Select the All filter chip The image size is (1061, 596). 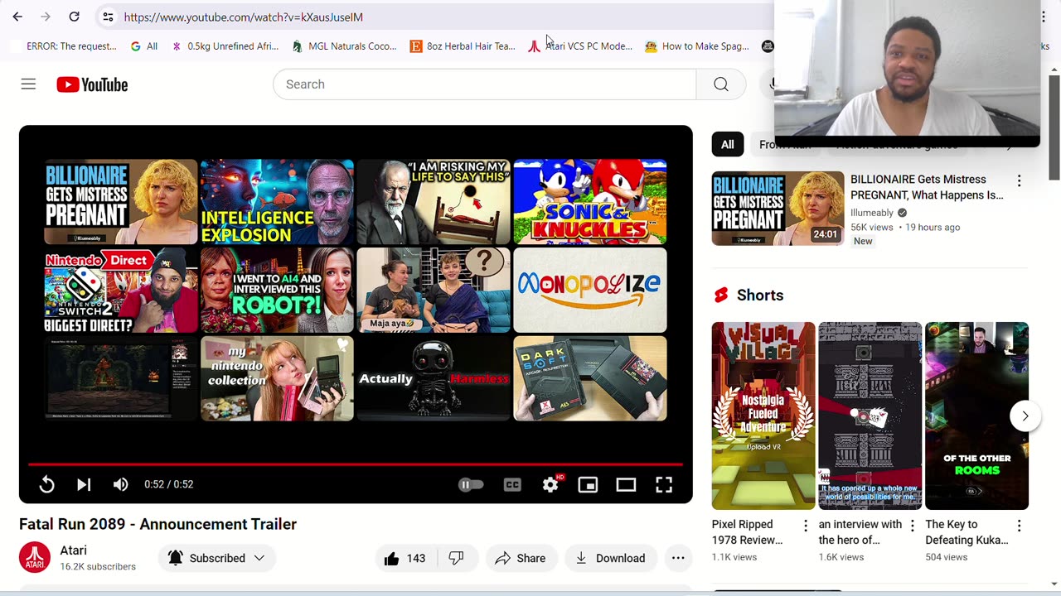pyautogui.click(x=727, y=144)
